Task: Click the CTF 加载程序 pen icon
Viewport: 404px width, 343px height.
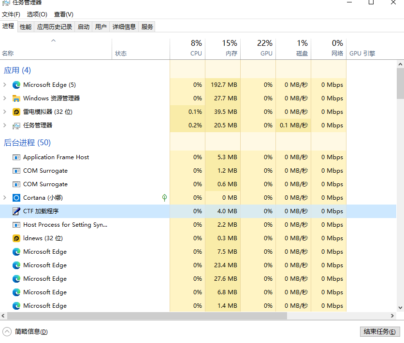Action: point(16,211)
